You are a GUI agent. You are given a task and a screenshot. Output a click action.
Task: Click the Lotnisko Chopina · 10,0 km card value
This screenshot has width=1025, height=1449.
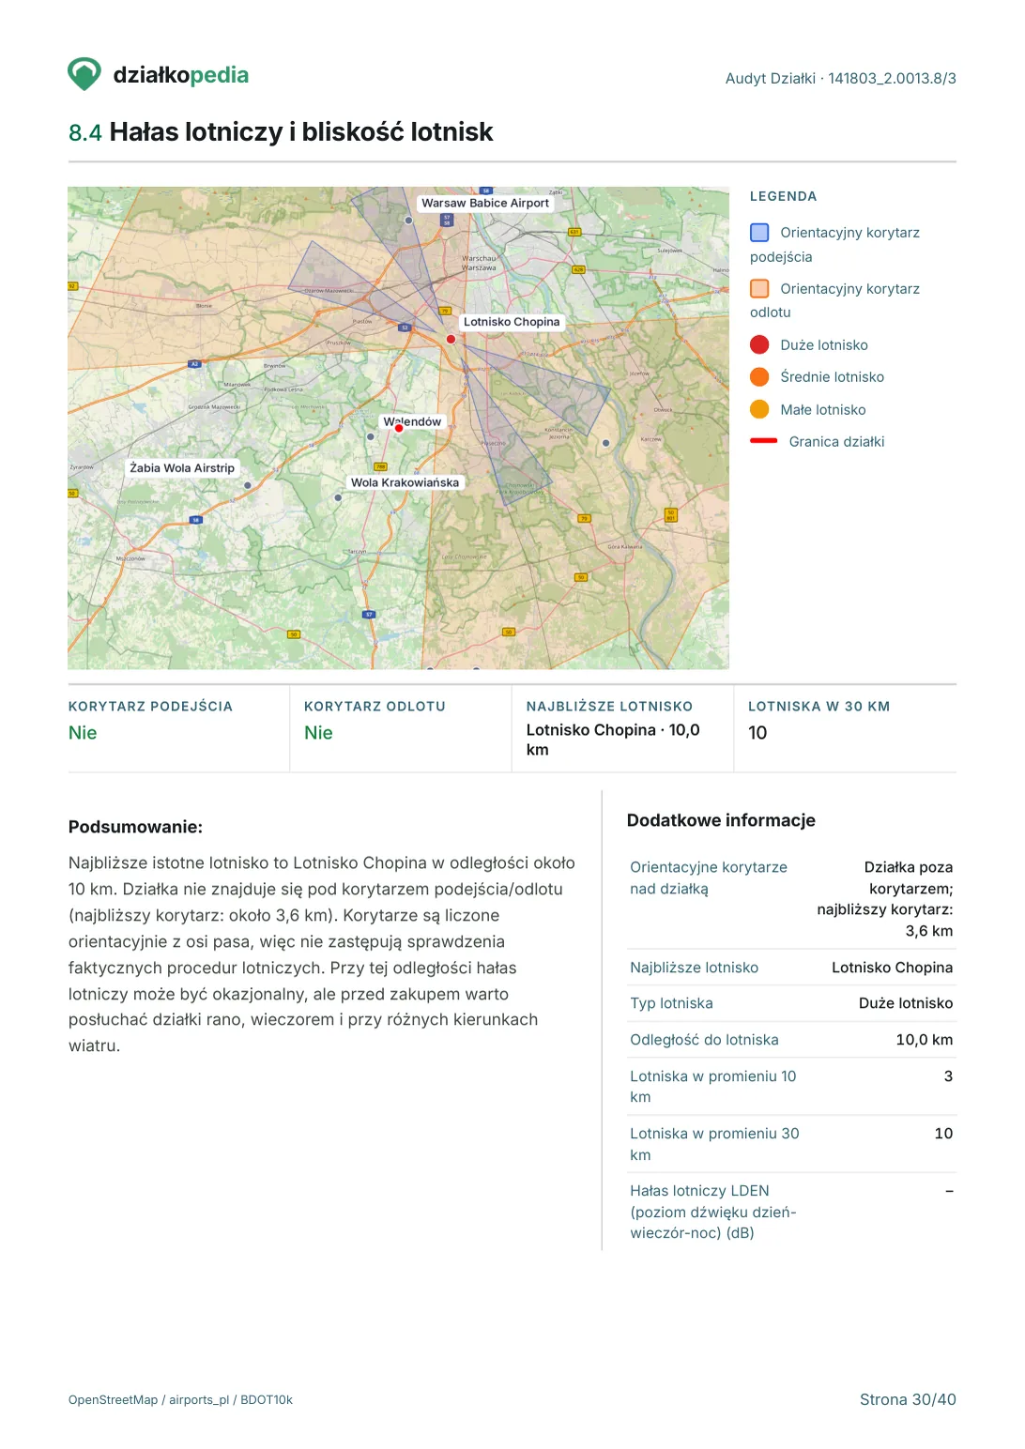(x=613, y=740)
